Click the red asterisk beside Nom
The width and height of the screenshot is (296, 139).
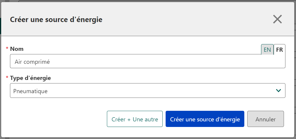point(7,49)
